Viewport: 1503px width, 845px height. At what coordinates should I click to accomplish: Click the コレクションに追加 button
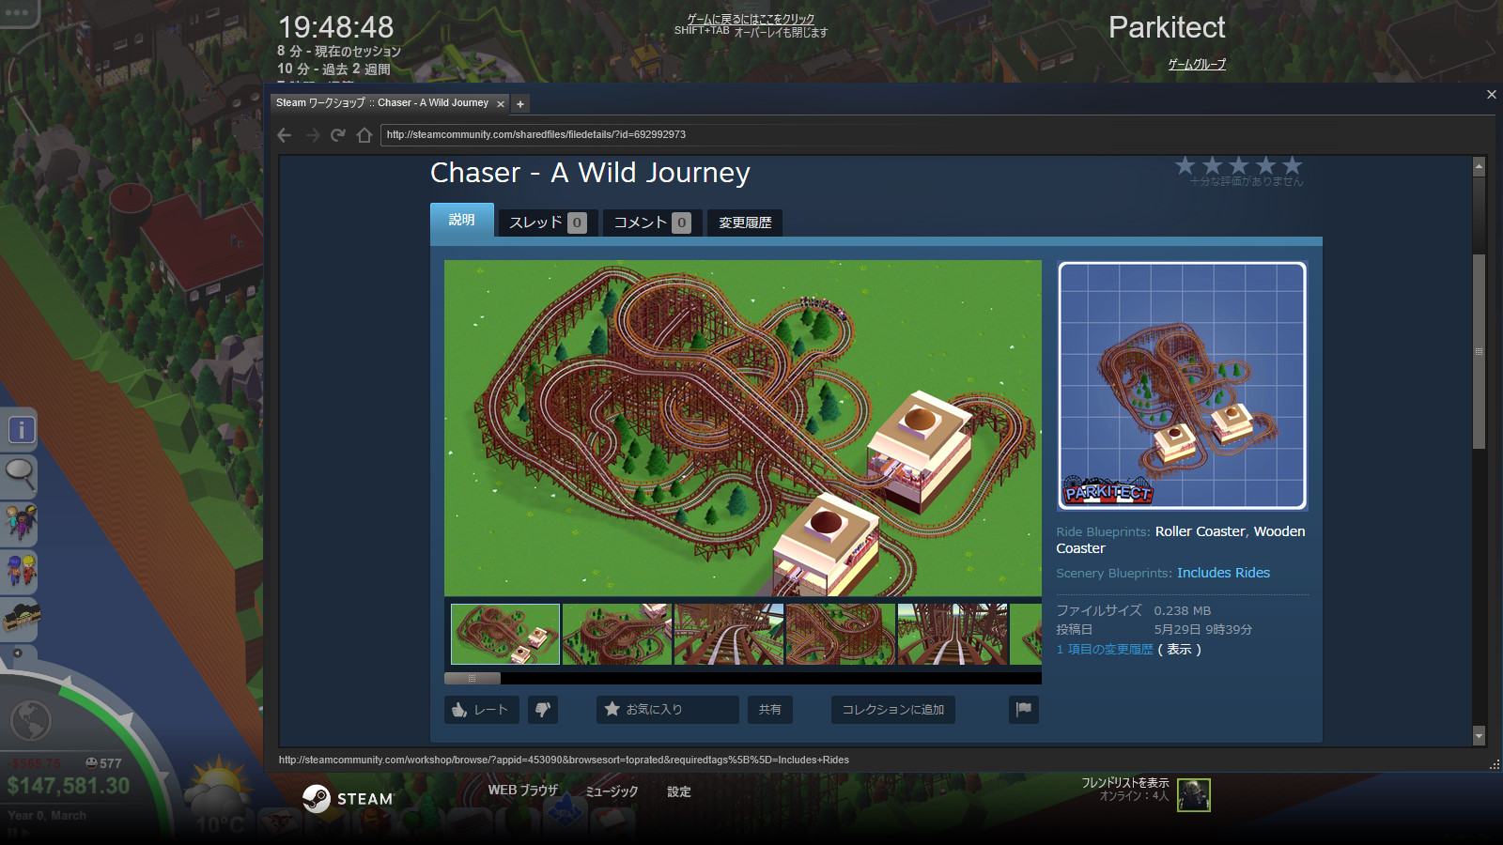(893, 710)
